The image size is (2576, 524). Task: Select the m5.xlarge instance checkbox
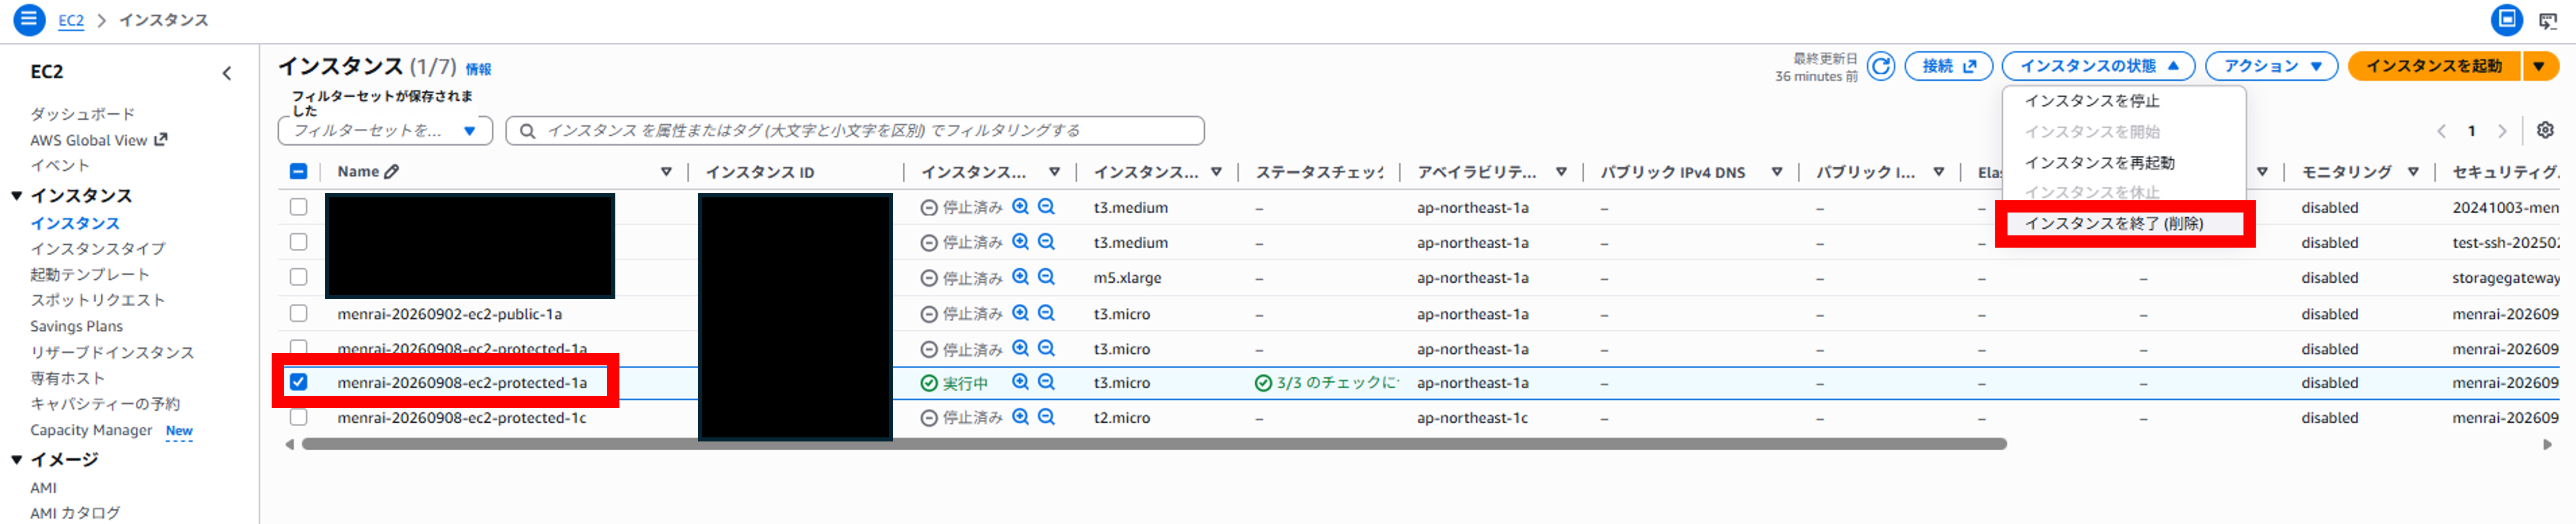click(298, 277)
